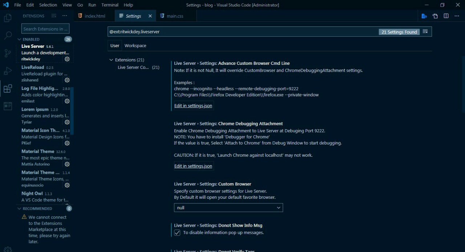Open the Selection menu
The width and height of the screenshot is (465, 252).
(x=48, y=5)
